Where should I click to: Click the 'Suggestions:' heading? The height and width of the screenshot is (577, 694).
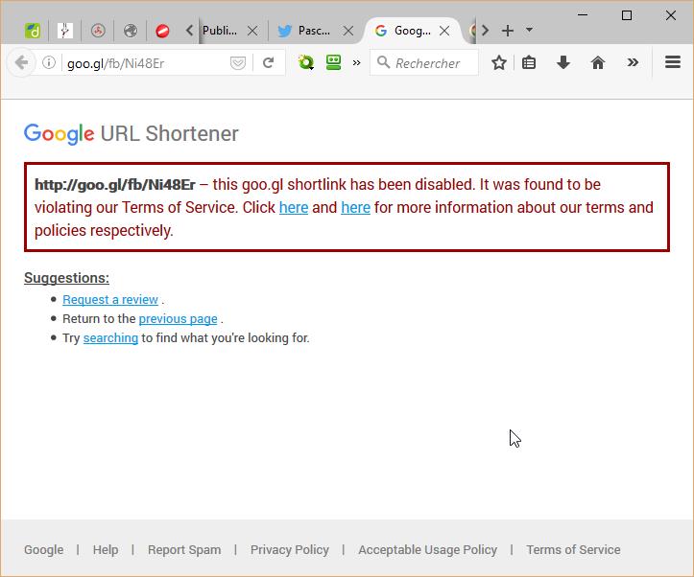click(x=66, y=278)
